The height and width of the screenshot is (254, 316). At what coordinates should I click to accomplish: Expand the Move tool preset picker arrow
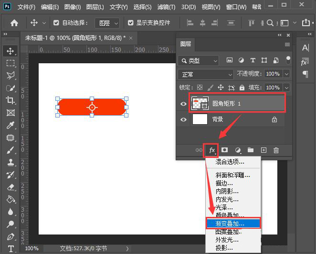pyautogui.click(x=44, y=23)
